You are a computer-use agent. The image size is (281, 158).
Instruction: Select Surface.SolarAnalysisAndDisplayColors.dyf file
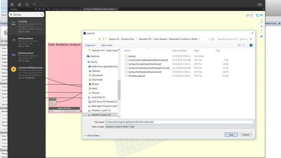point(149,68)
